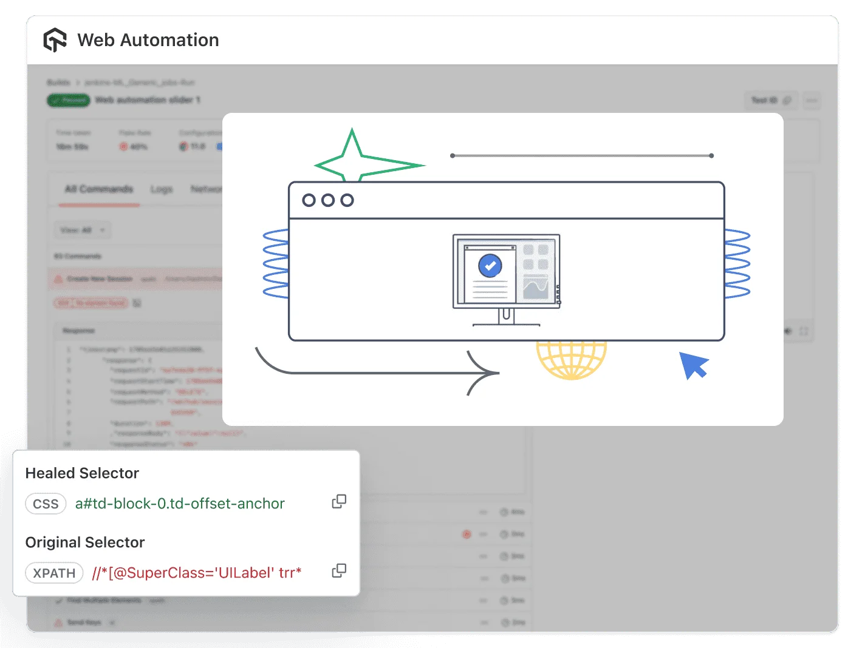Click the red flake rate indicator icon

pos(124,146)
